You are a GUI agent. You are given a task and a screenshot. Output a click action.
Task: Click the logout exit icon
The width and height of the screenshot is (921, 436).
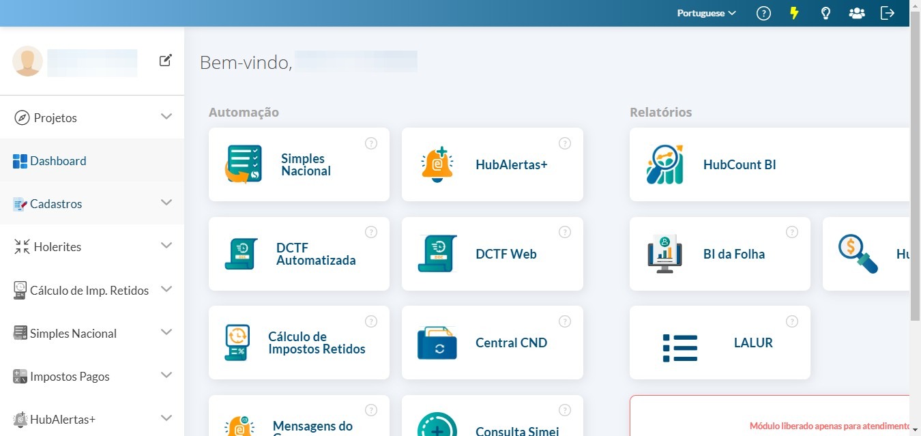pyautogui.click(x=888, y=13)
